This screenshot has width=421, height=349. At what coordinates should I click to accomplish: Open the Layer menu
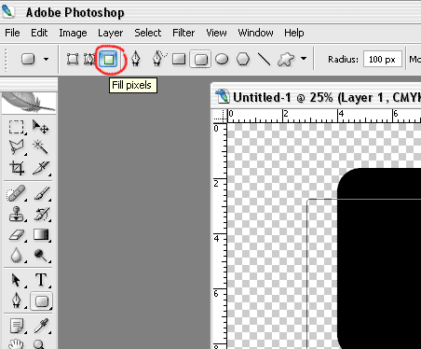pos(111,33)
